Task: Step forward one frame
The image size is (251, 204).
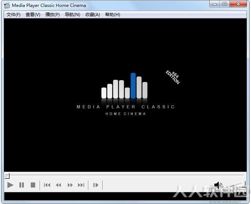Action: [96, 185]
